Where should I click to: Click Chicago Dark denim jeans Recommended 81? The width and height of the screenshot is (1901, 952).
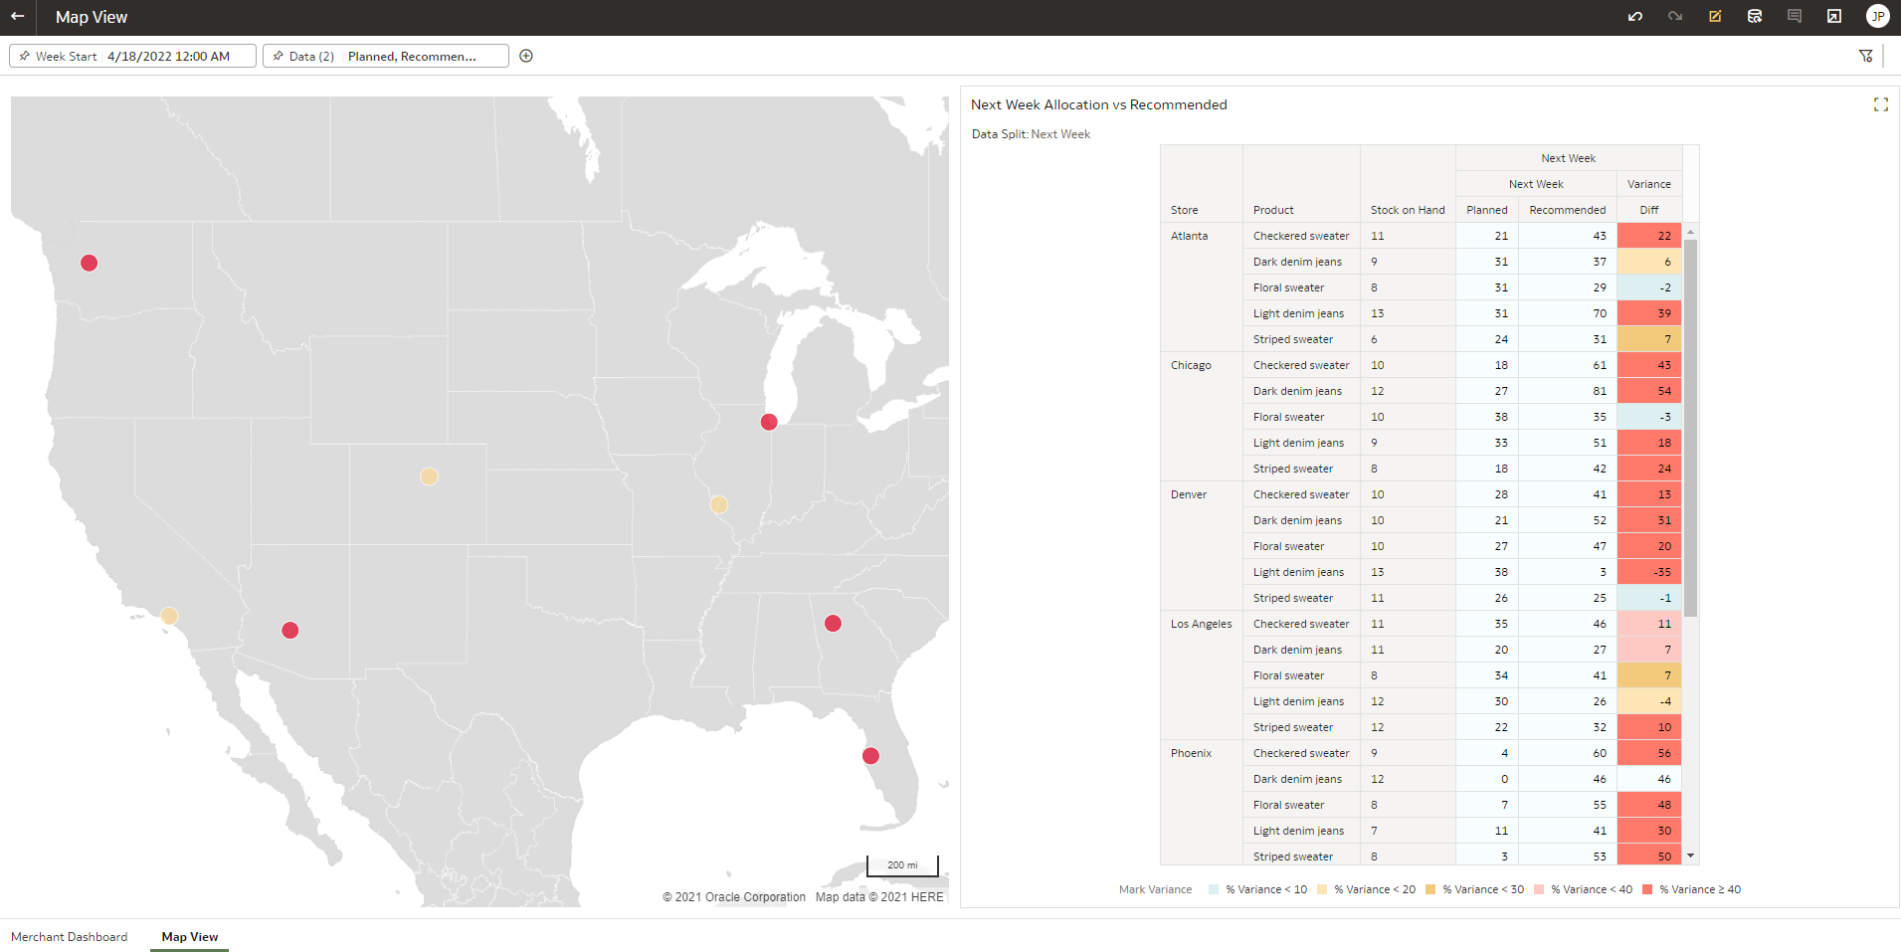pyautogui.click(x=1568, y=391)
